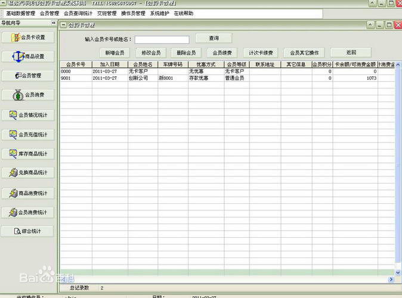Close the inner 会员卡管理 window

[398, 25]
